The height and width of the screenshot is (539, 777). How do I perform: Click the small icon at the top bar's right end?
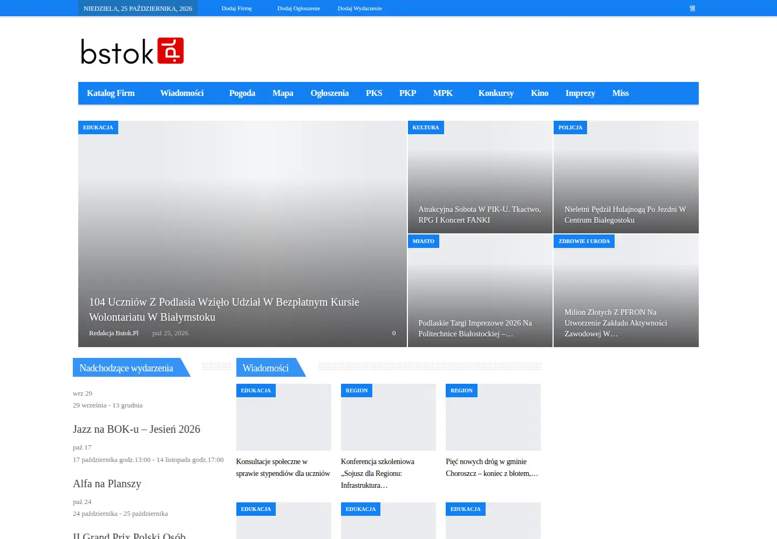[692, 8]
